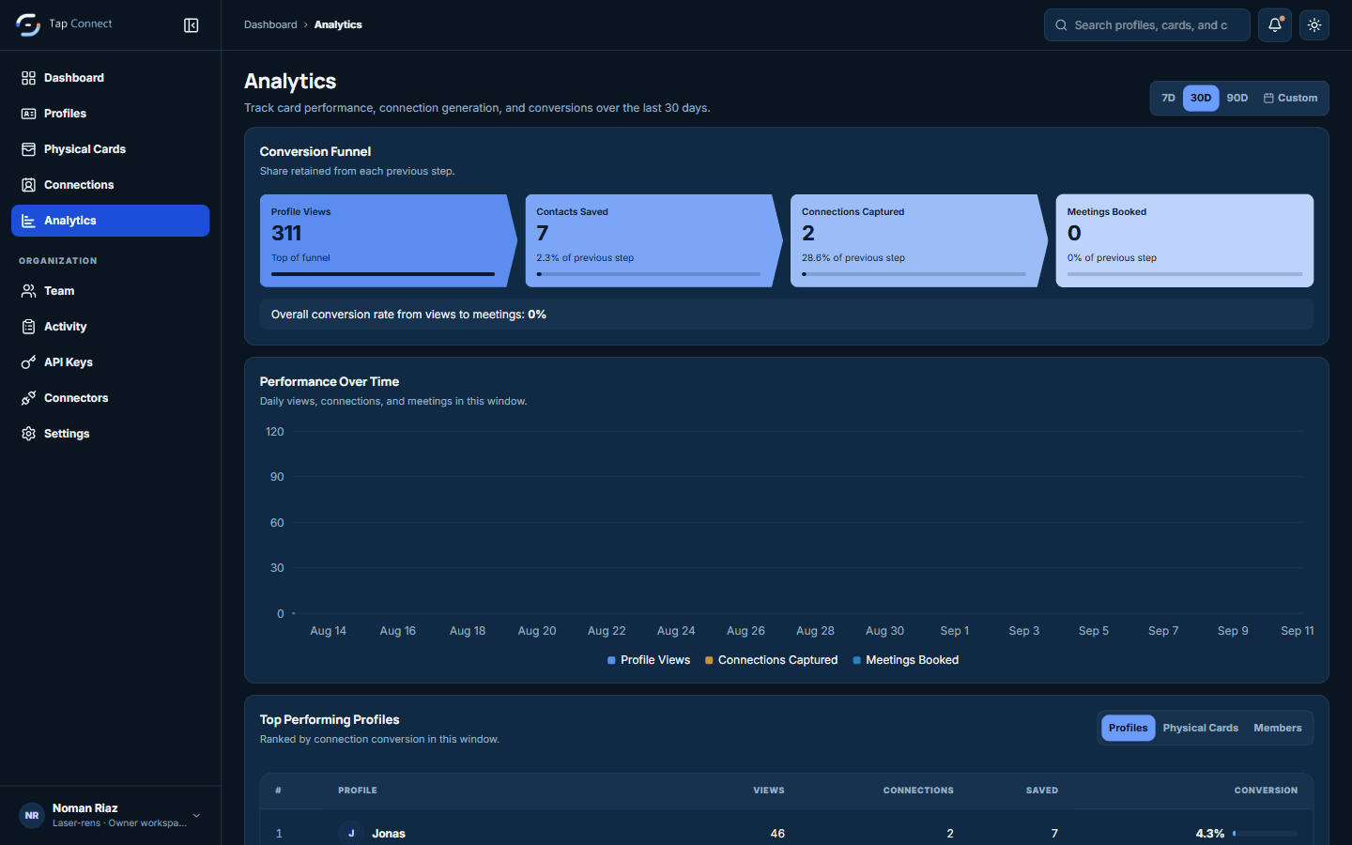Focus the search profiles input field
The image size is (1352, 845).
(x=1147, y=25)
